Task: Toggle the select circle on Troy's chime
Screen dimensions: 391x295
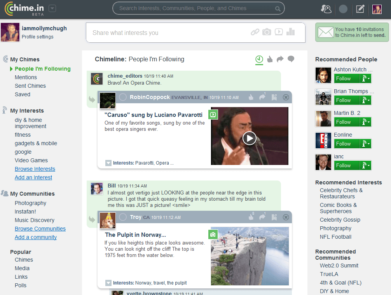Action: (123, 217)
